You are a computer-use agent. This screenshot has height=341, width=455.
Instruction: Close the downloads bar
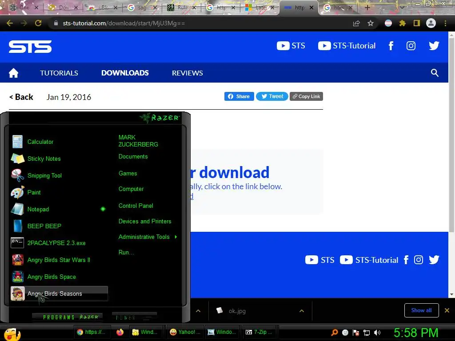[x=447, y=310]
